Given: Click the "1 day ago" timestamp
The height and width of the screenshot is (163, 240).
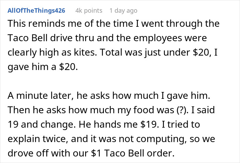Looking at the screenshot, I should point(123,10).
